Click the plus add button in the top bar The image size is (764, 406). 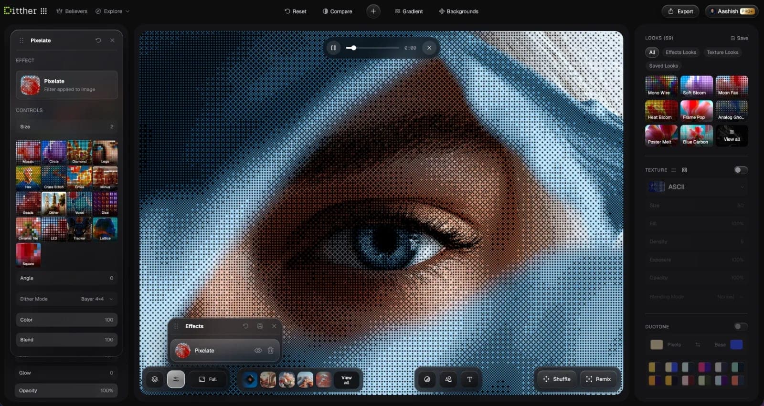[x=373, y=11]
